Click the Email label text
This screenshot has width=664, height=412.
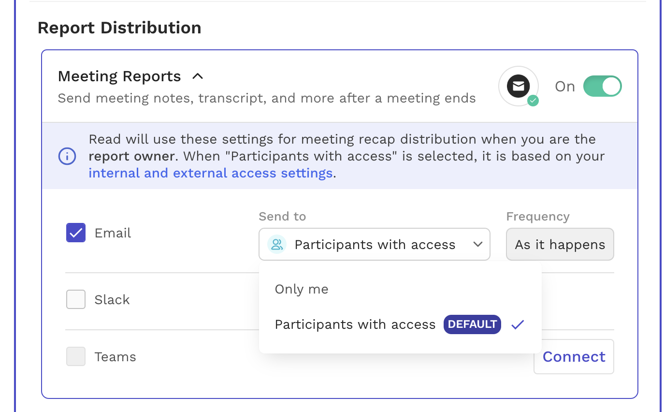point(113,233)
